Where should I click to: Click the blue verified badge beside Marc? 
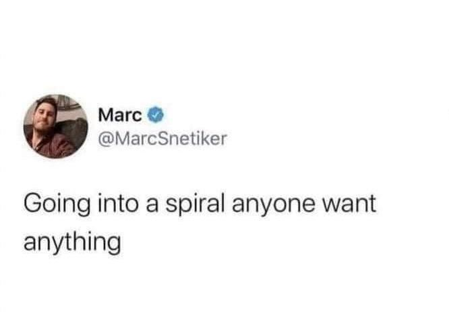click(156, 115)
